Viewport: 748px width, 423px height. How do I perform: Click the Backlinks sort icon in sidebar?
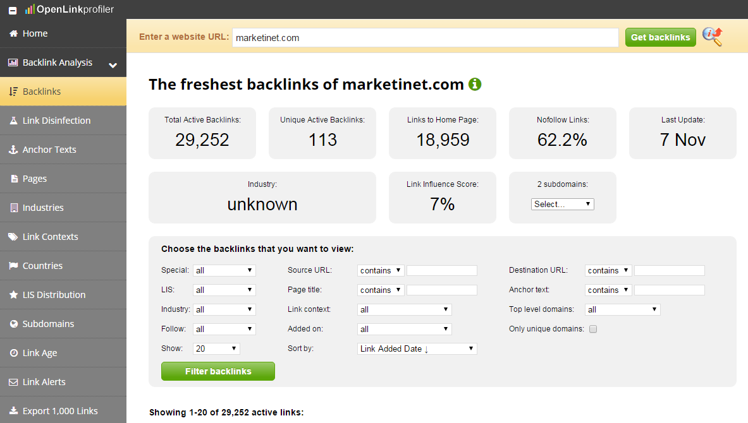(x=13, y=92)
